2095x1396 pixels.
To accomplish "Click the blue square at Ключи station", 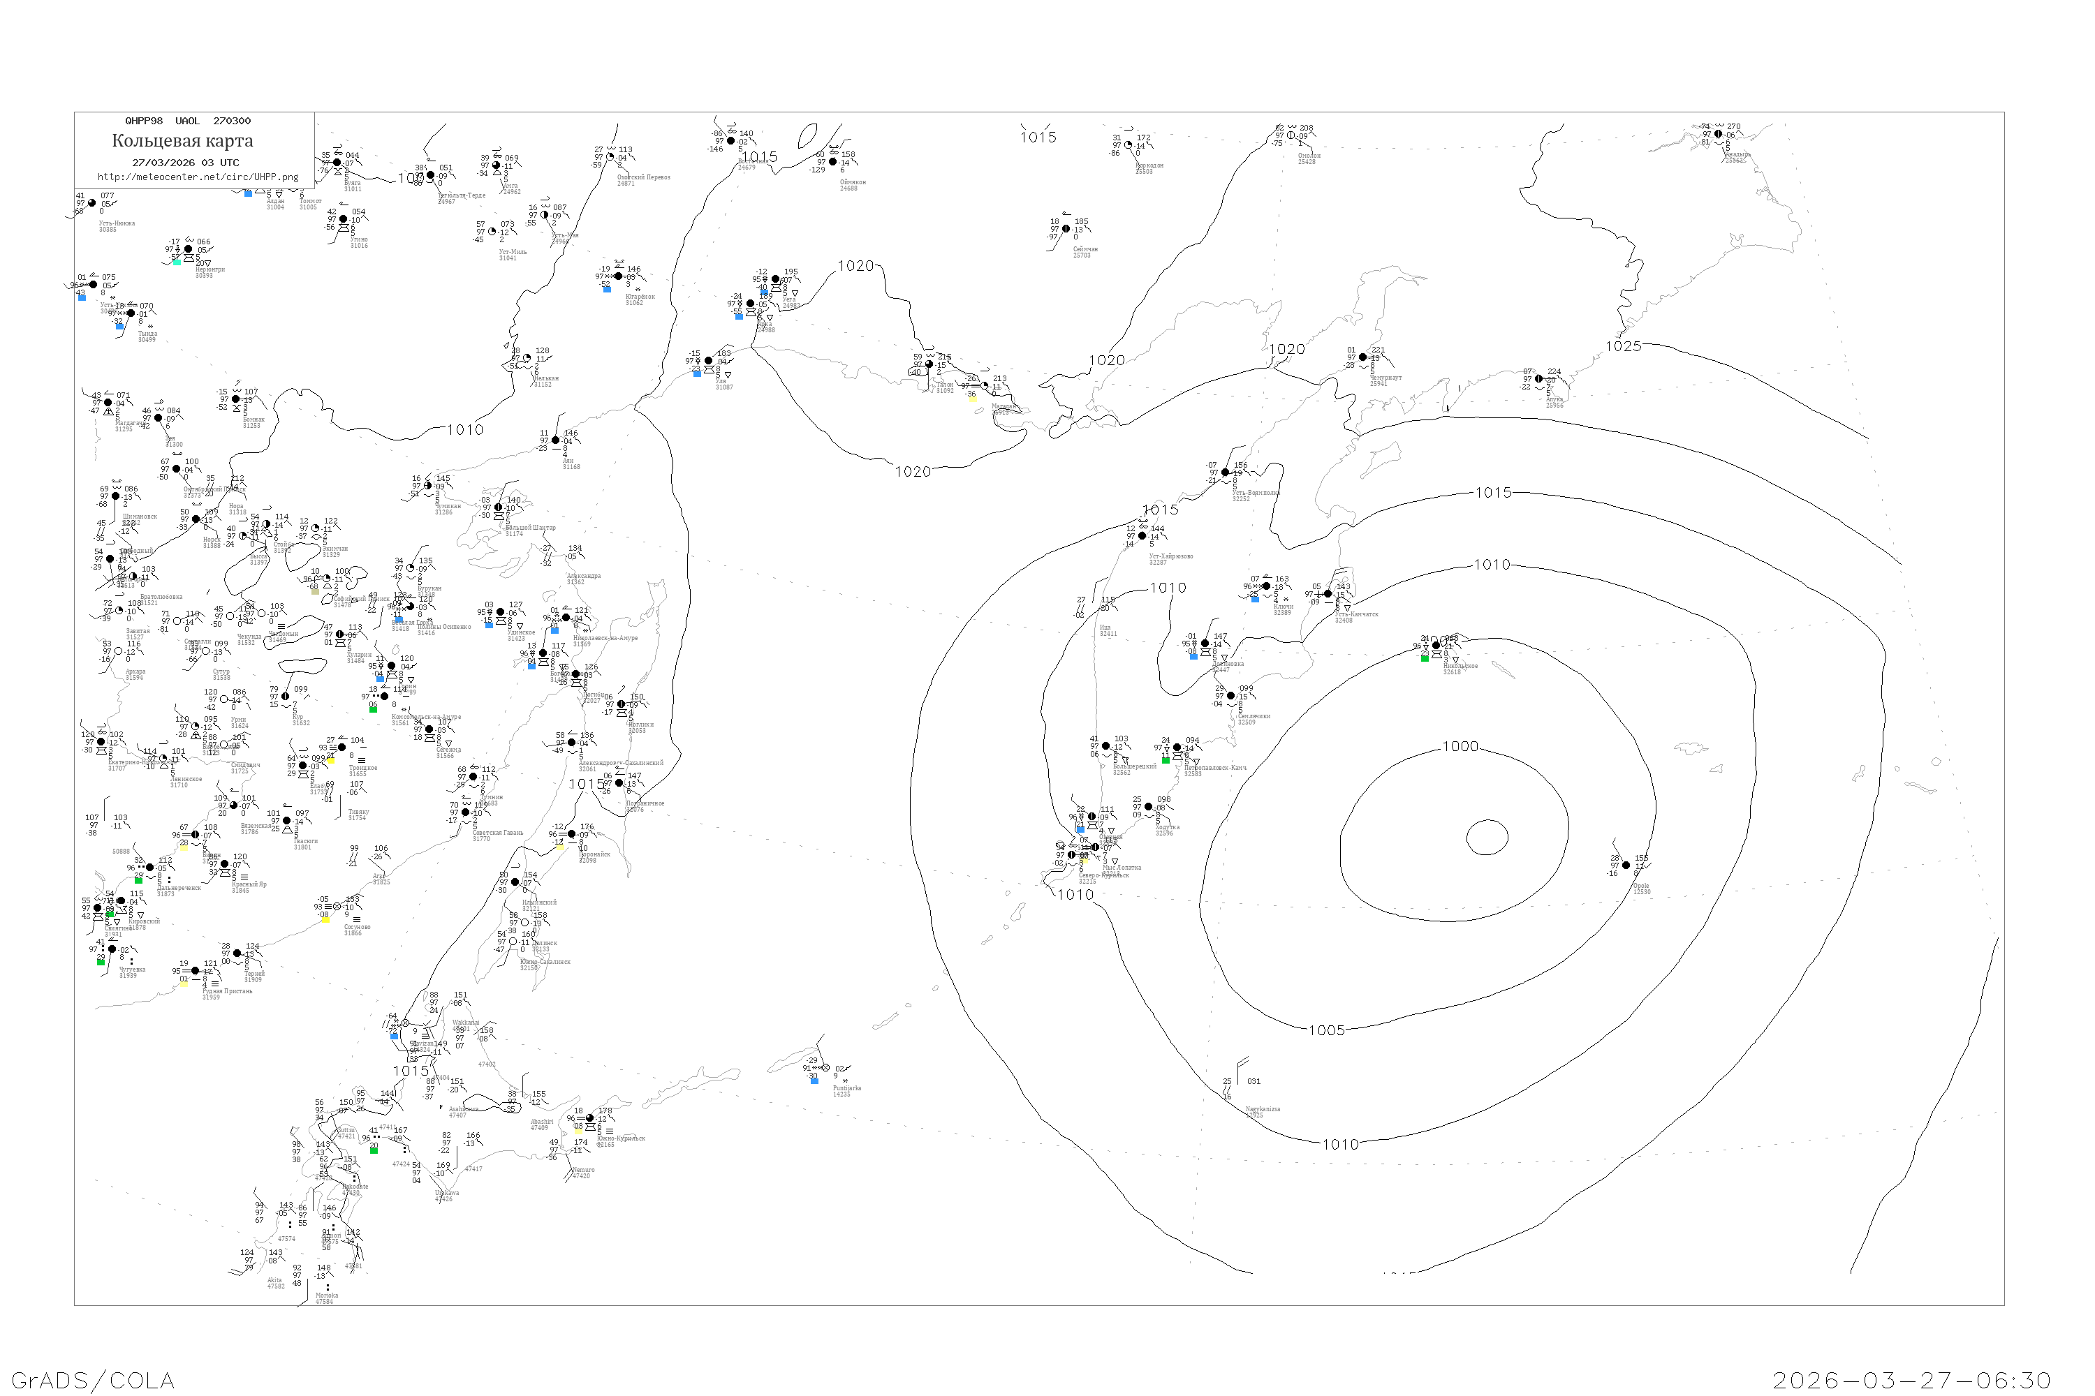I will pyautogui.click(x=1255, y=599).
